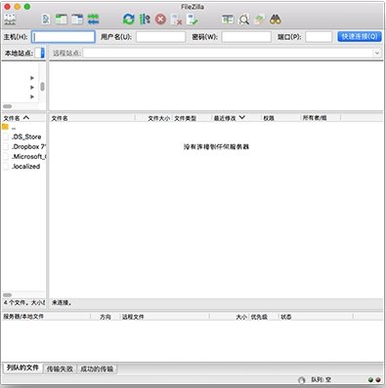Refresh file lists with green arrows icon
The image size is (386, 388).
point(129,19)
